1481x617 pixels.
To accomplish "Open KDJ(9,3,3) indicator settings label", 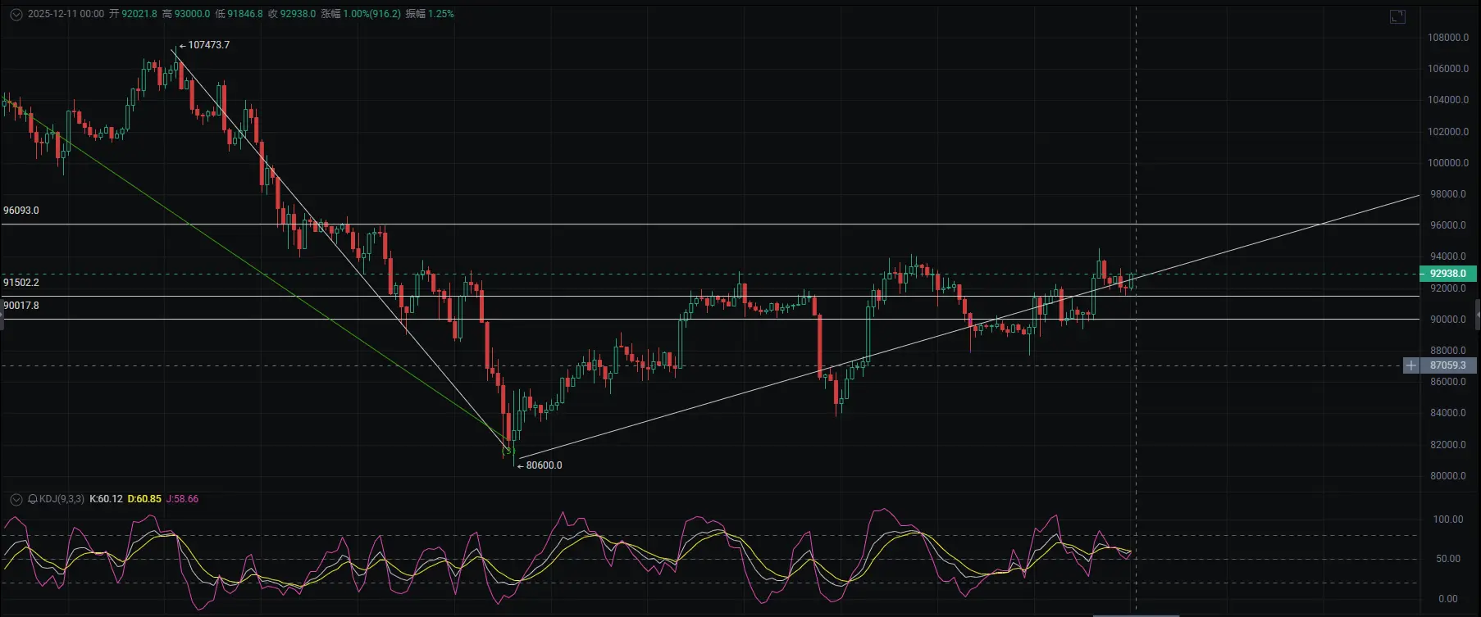I will tap(62, 499).
